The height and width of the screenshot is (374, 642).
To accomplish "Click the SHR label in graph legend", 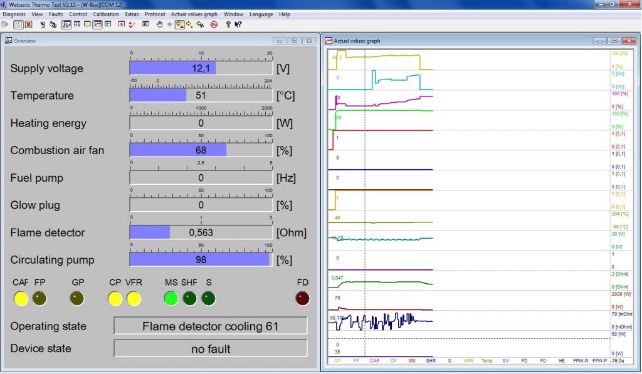I will (x=431, y=361).
